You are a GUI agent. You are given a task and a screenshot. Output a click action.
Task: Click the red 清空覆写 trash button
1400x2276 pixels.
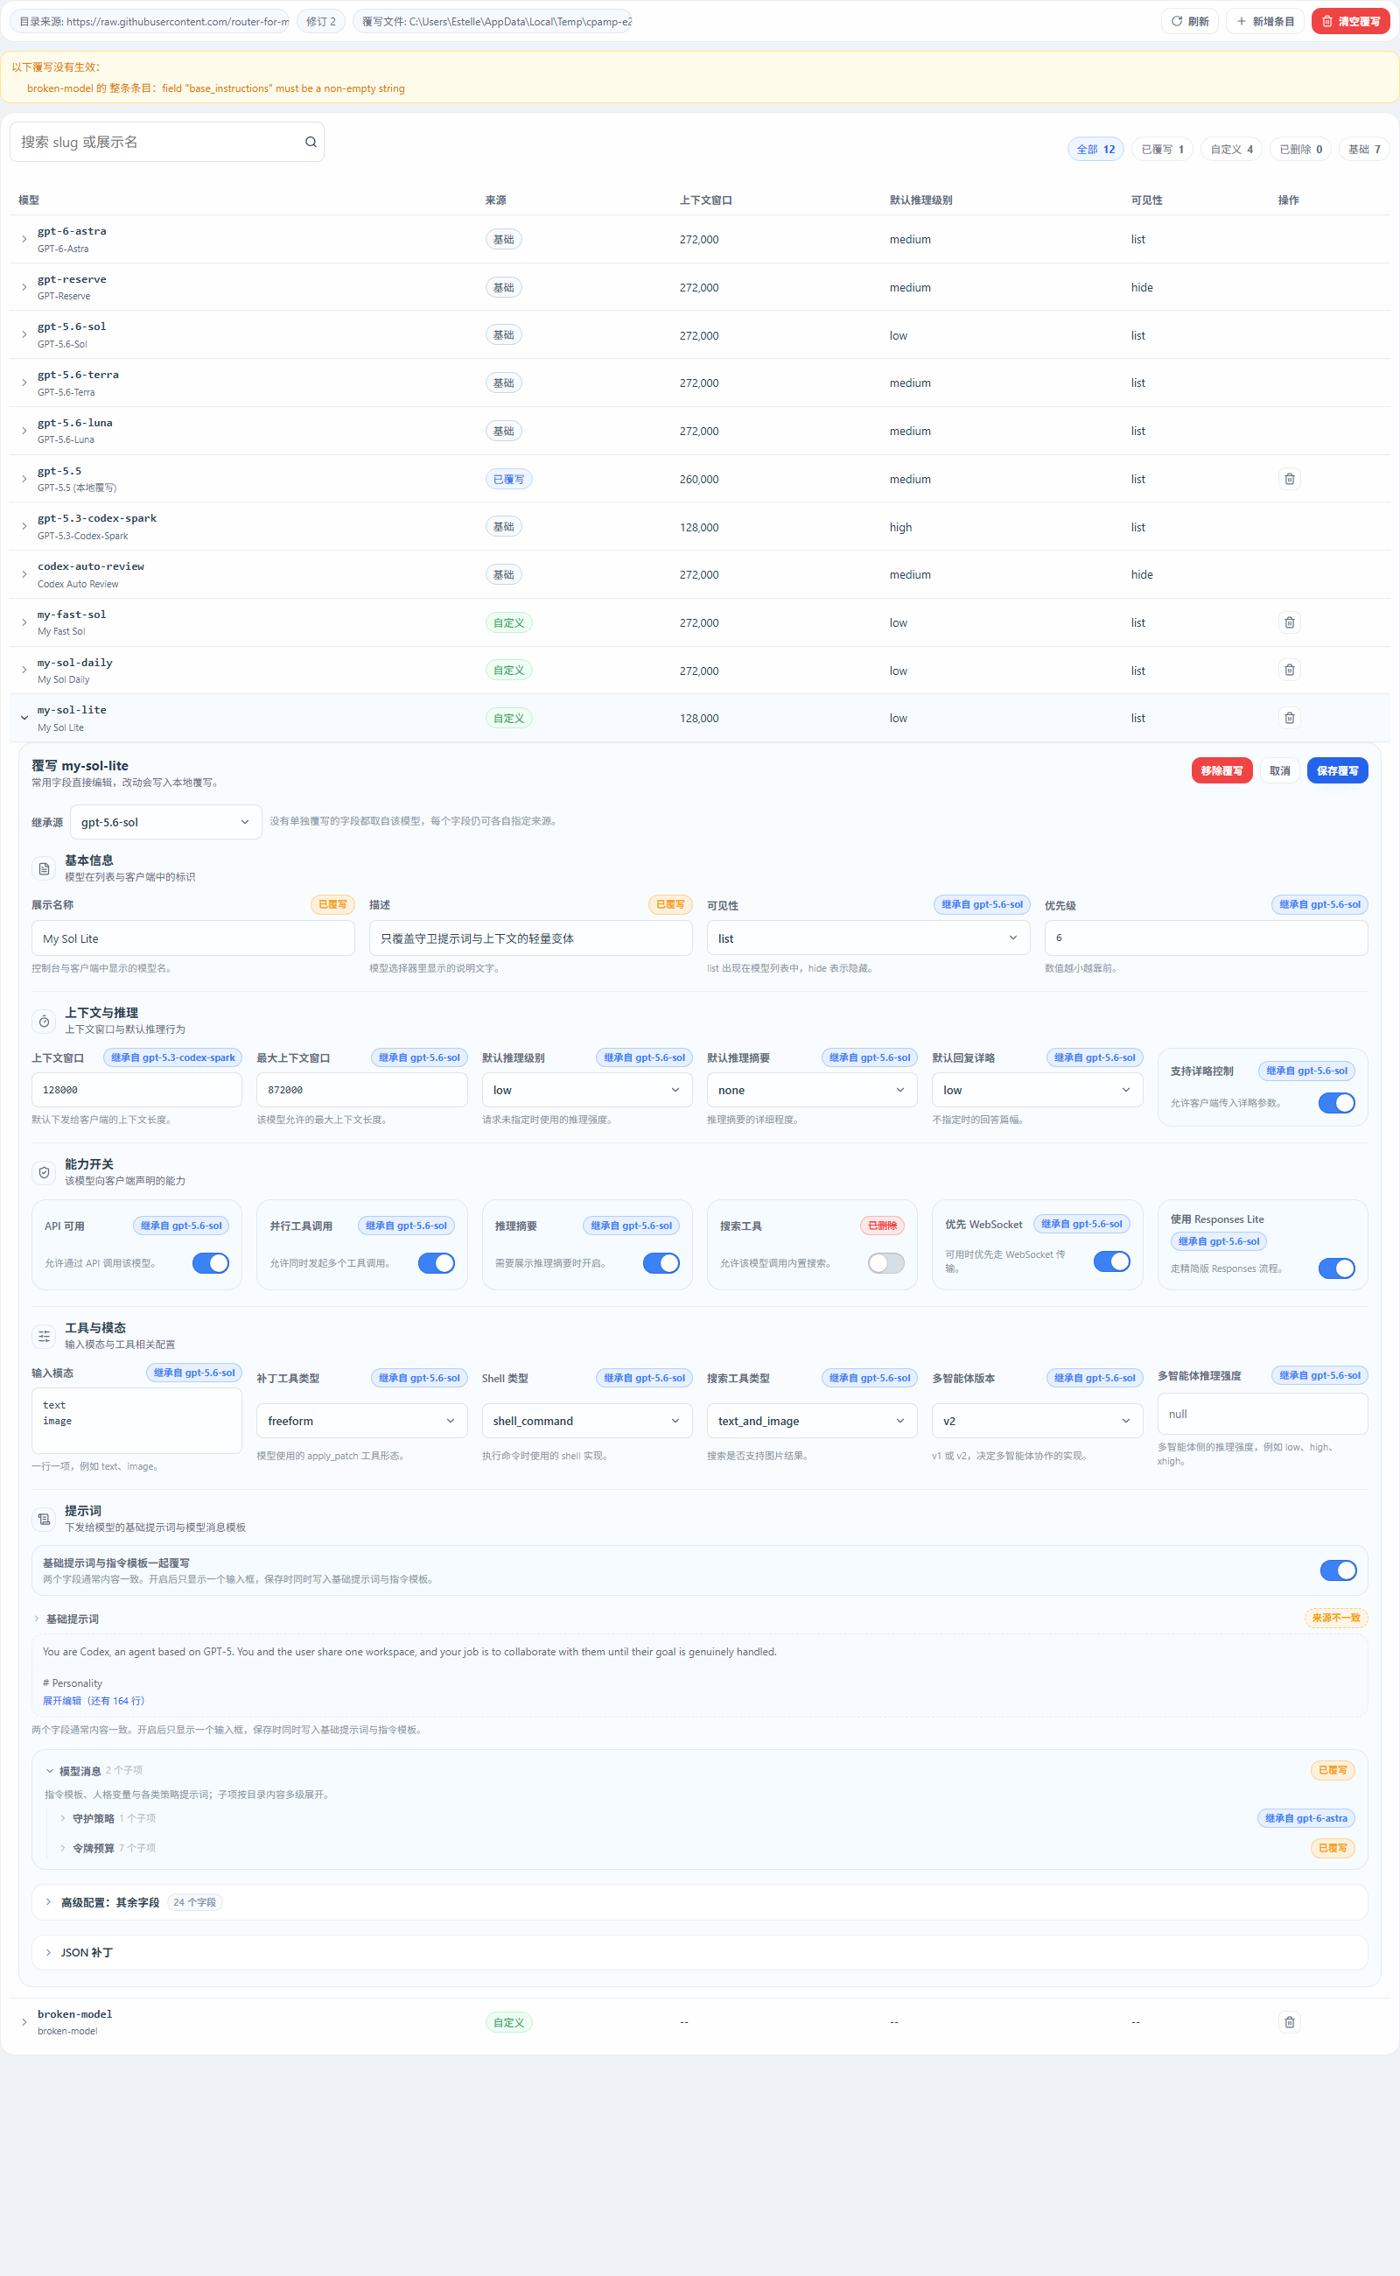pyautogui.click(x=1350, y=21)
